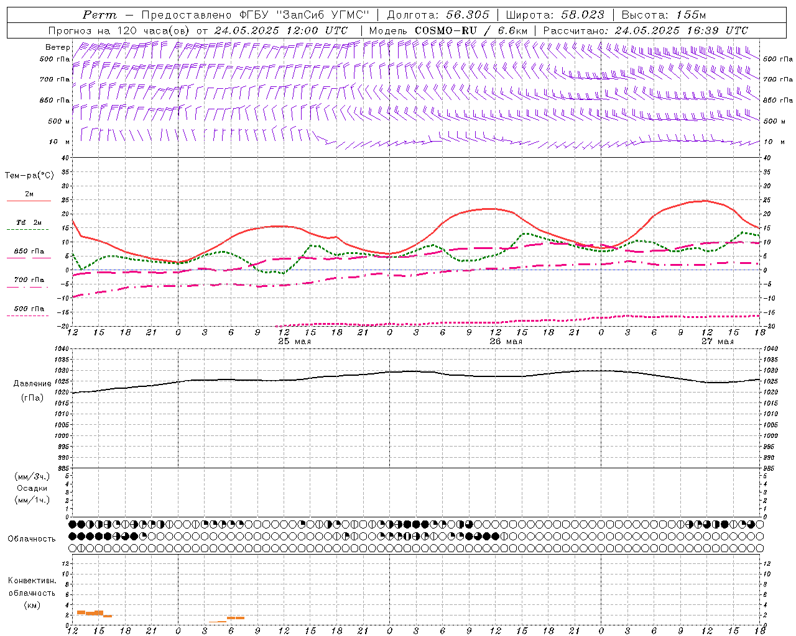Viewport: 796px width, 636px height.
Task: Click the "Td 2м" dew point legend label
Action: point(29,222)
